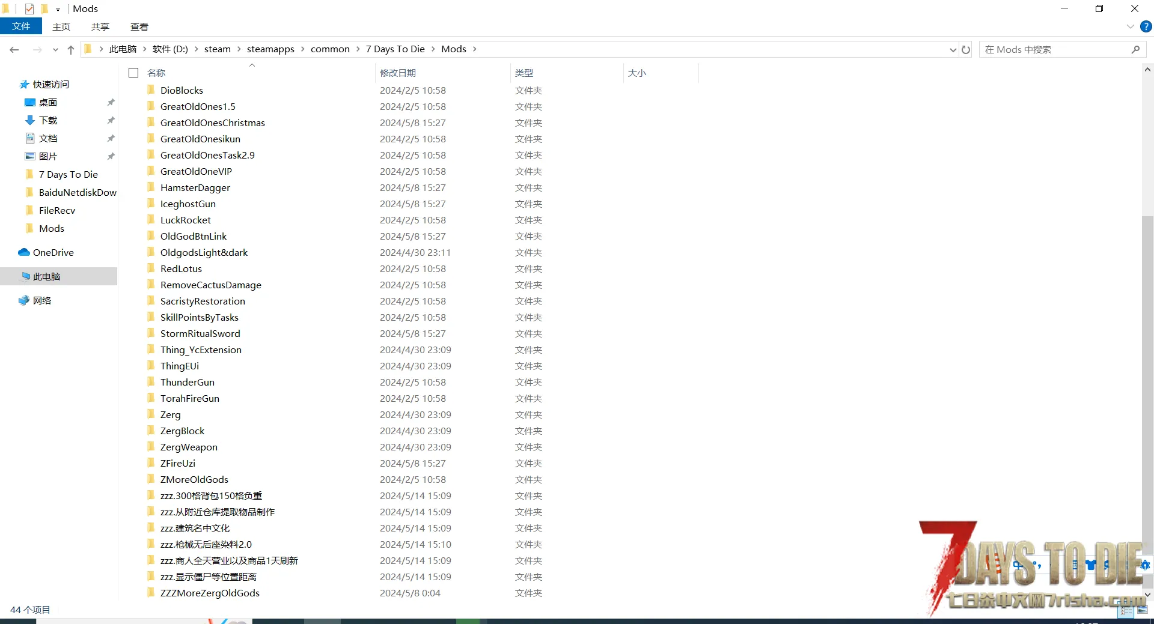Click the vertical scrollbar in file list
Screen dimensions: 1154x624
point(1147,360)
